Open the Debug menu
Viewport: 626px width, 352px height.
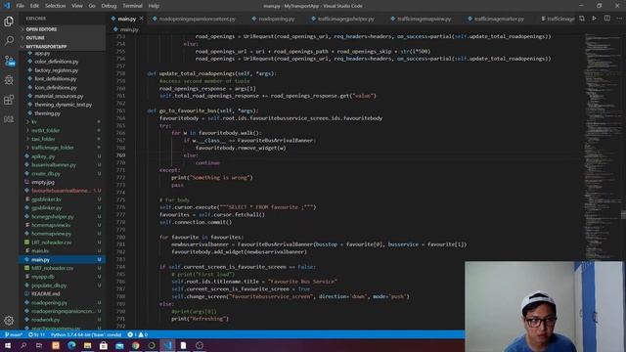(109, 6)
